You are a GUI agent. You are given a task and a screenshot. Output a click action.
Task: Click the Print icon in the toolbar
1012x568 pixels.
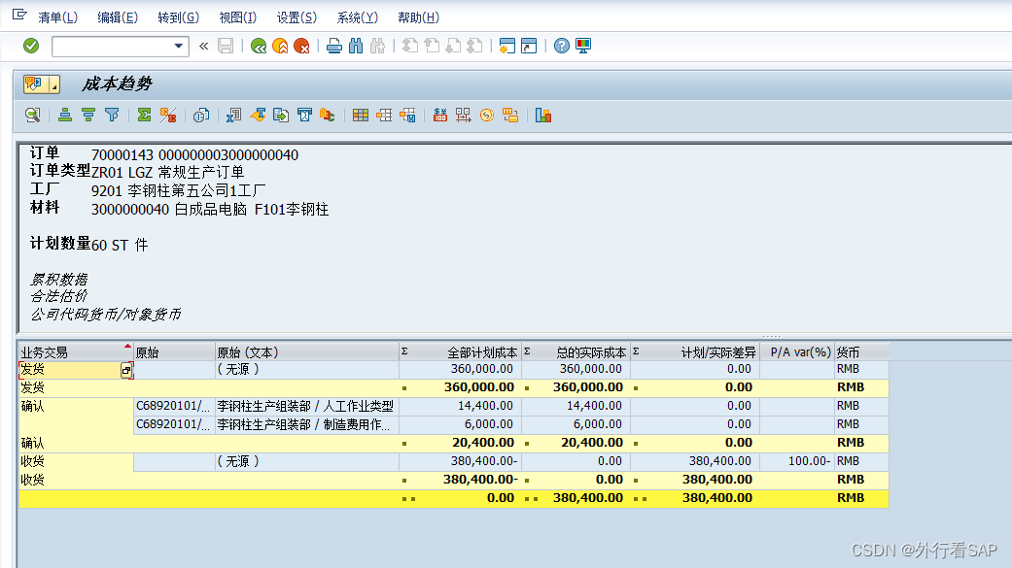333,46
